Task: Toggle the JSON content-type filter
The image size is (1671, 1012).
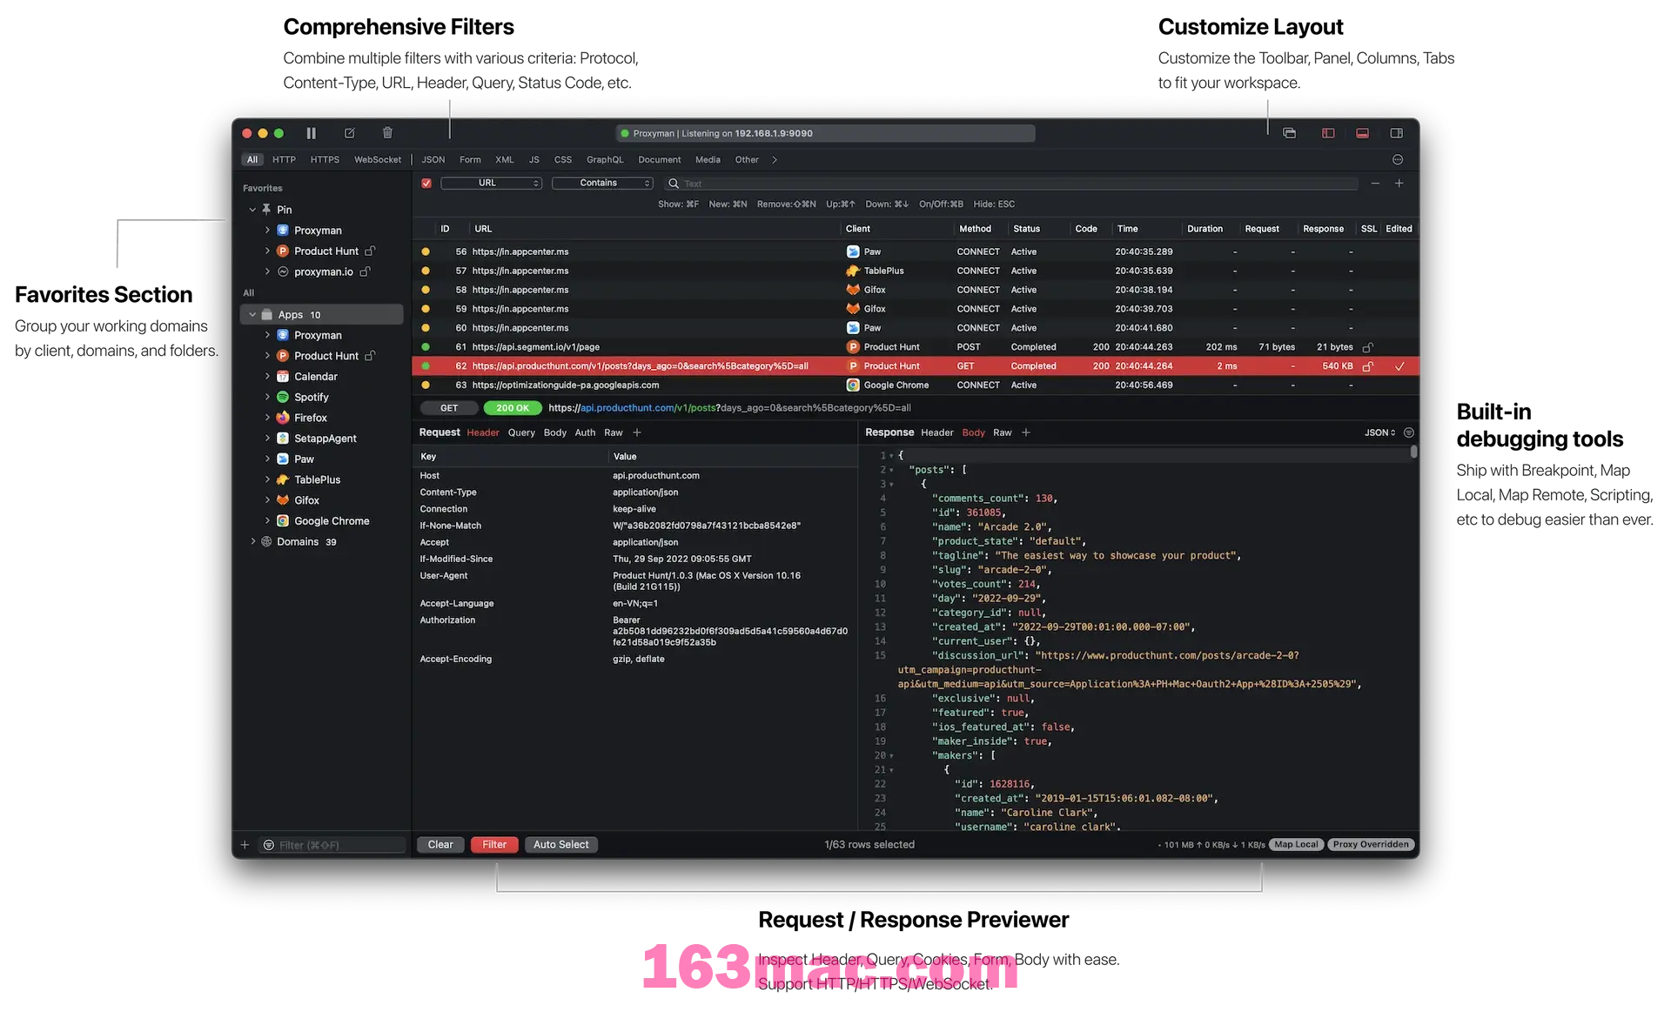Action: coord(433,160)
